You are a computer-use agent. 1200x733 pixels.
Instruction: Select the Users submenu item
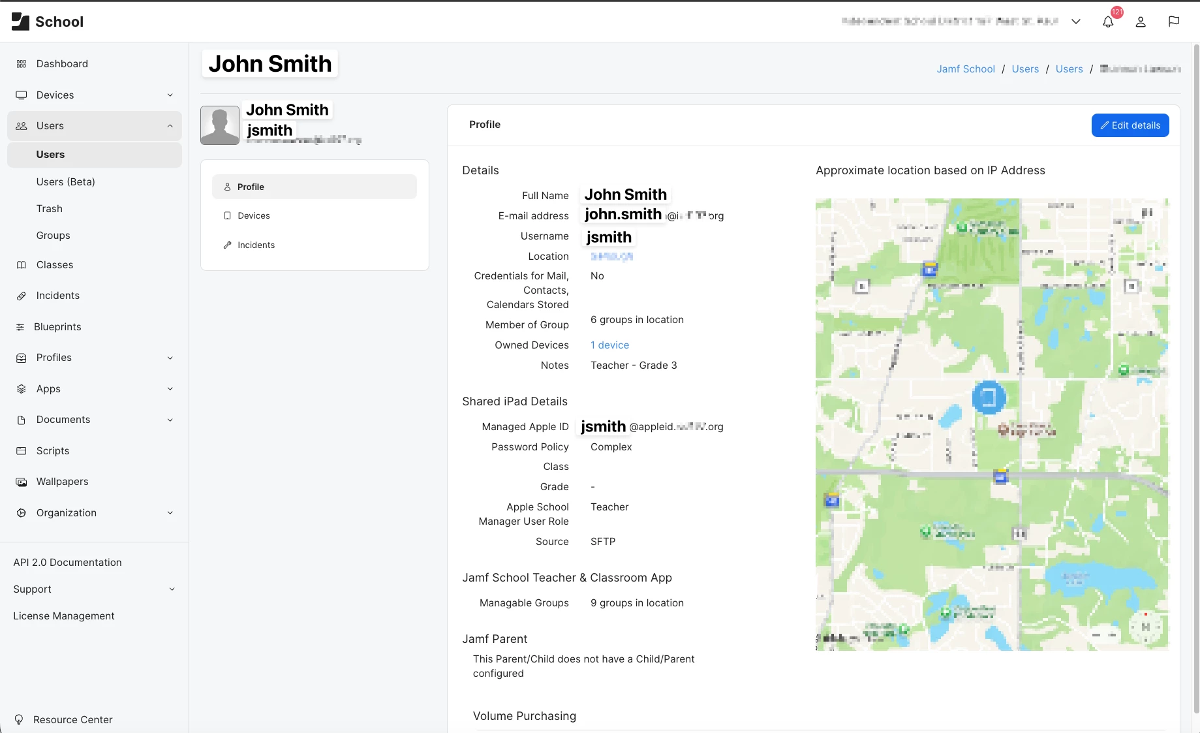[x=95, y=155]
